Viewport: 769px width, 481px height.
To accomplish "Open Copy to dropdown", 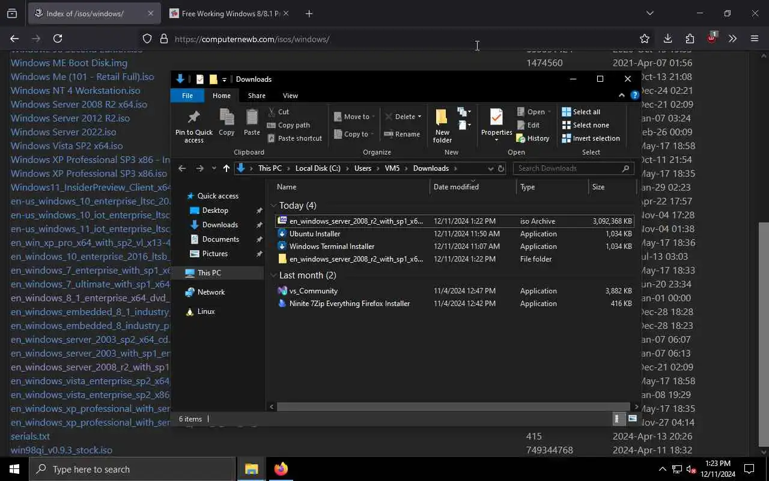I will [x=354, y=134].
